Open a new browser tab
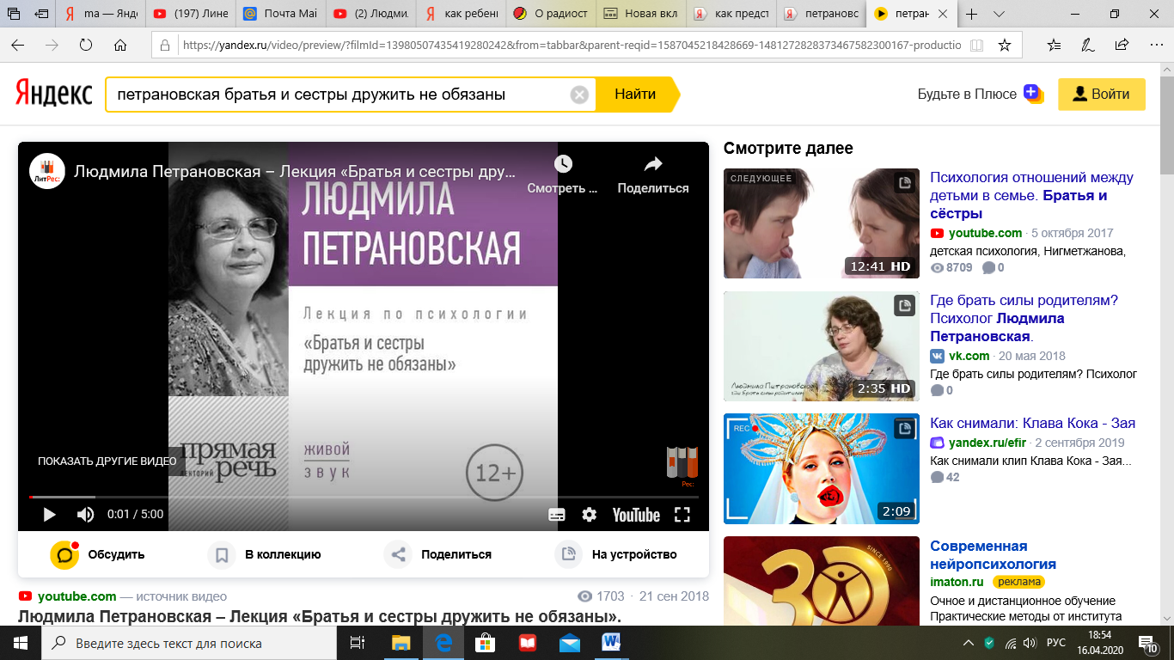This screenshot has height=660, width=1174. (972, 14)
